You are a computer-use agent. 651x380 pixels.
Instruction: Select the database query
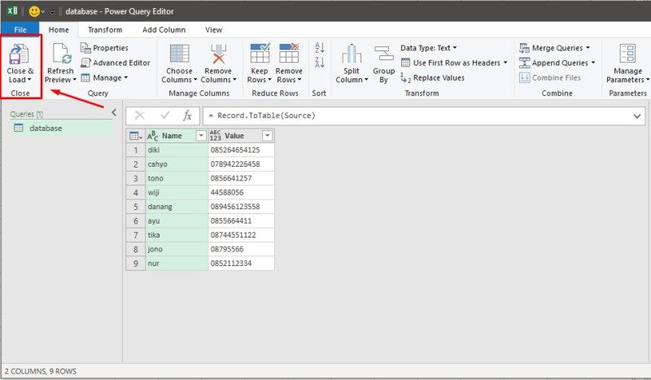(x=62, y=129)
